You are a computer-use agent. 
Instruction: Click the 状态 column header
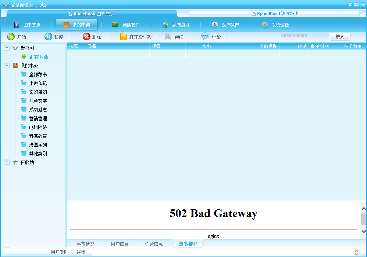76,46
